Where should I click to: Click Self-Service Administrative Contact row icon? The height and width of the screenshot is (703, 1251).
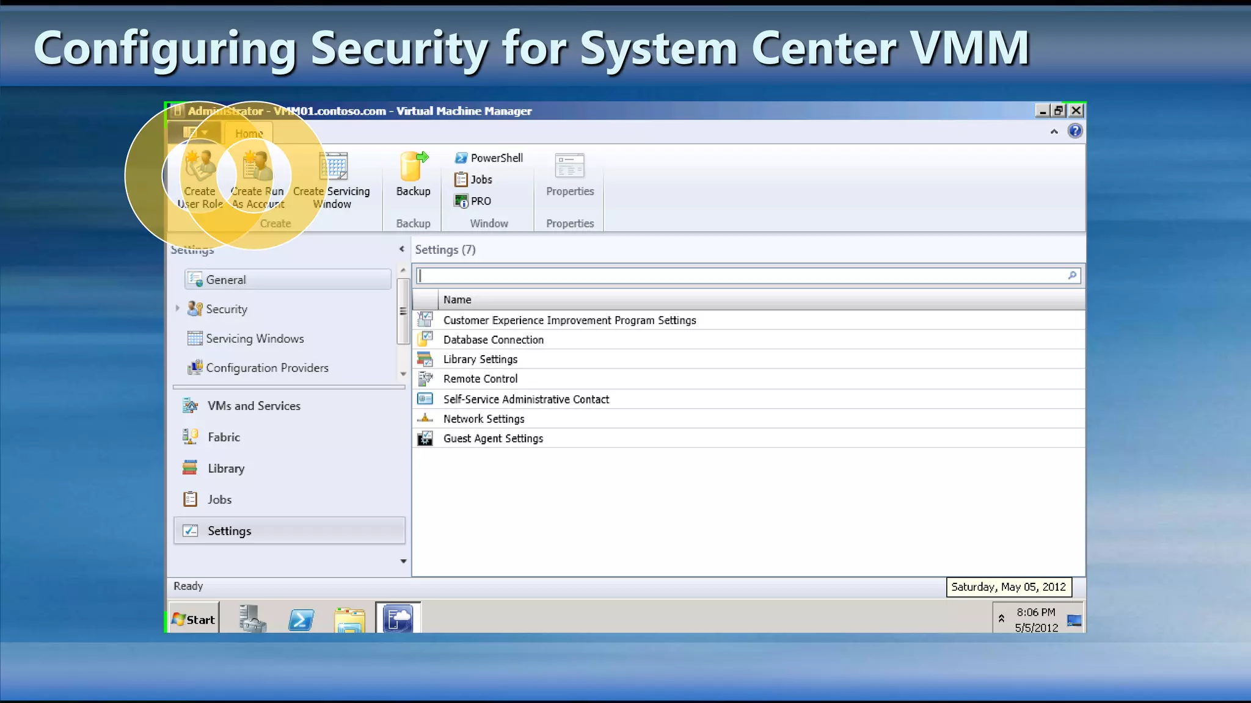(425, 398)
